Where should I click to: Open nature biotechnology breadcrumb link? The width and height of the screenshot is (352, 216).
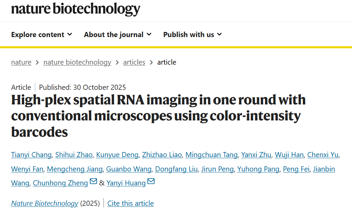[x=77, y=62]
